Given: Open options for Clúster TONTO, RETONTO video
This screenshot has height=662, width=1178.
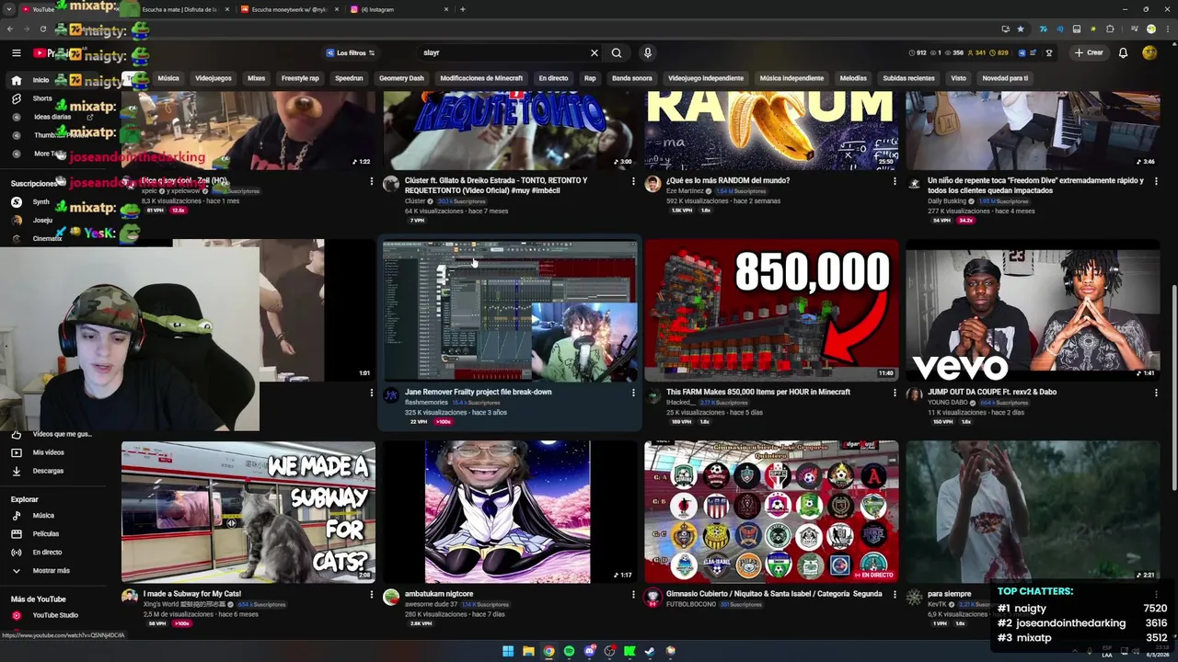Looking at the screenshot, I should click(633, 181).
